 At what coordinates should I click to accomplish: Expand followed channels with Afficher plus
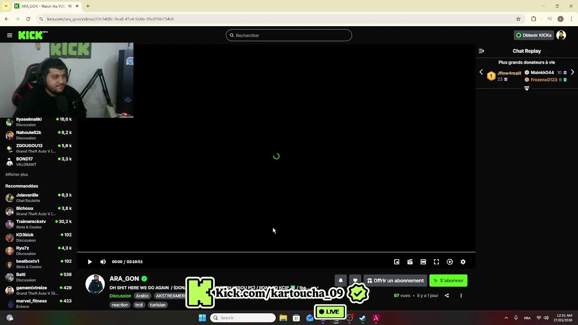click(17, 174)
